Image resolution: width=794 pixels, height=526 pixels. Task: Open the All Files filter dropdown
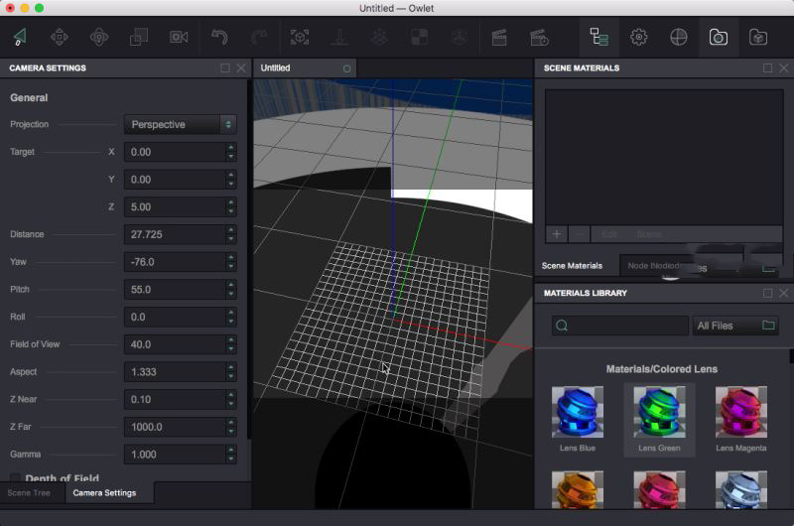point(735,325)
